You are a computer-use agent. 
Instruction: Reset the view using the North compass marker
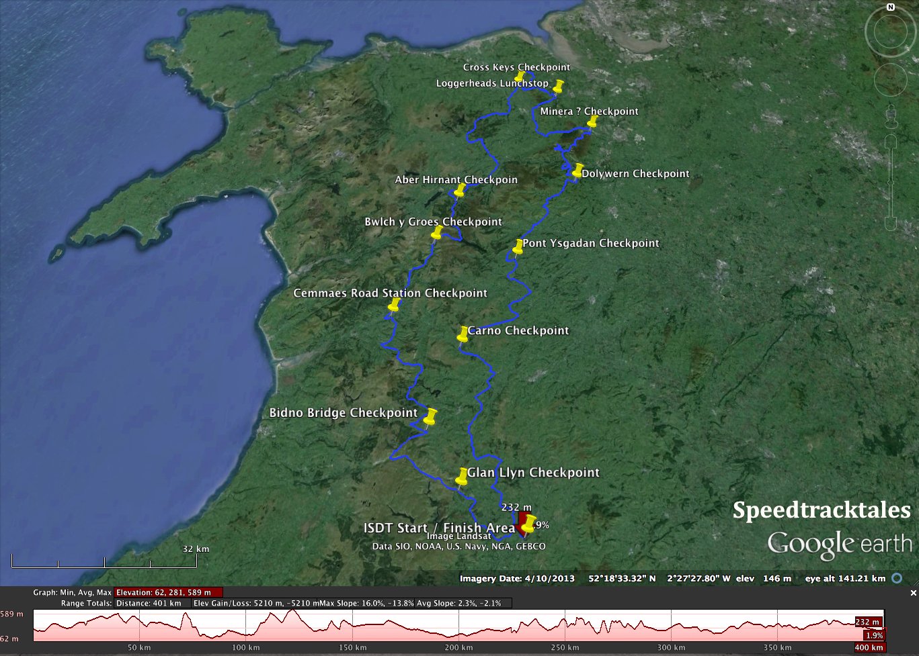coord(891,7)
